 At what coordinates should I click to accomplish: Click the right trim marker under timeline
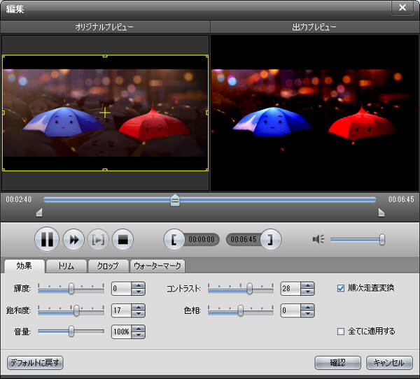tap(381, 213)
